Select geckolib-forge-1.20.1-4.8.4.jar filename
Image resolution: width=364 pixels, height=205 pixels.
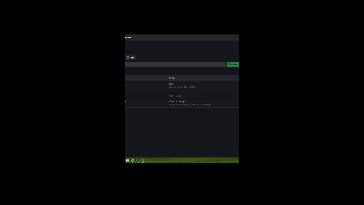click(182, 87)
